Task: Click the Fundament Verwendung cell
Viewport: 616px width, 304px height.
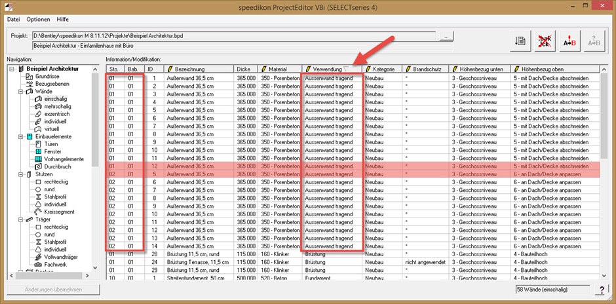Action: coord(332,278)
